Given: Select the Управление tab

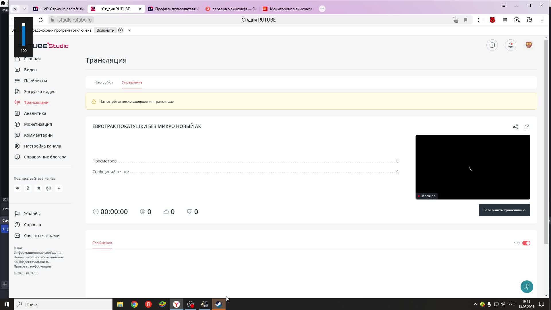Looking at the screenshot, I should pos(132,82).
